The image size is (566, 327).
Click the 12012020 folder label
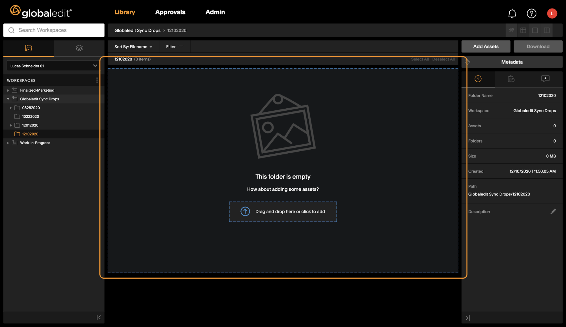(x=30, y=125)
